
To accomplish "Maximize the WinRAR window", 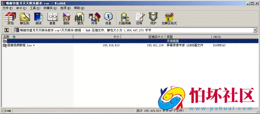I will click(x=252, y=3).
